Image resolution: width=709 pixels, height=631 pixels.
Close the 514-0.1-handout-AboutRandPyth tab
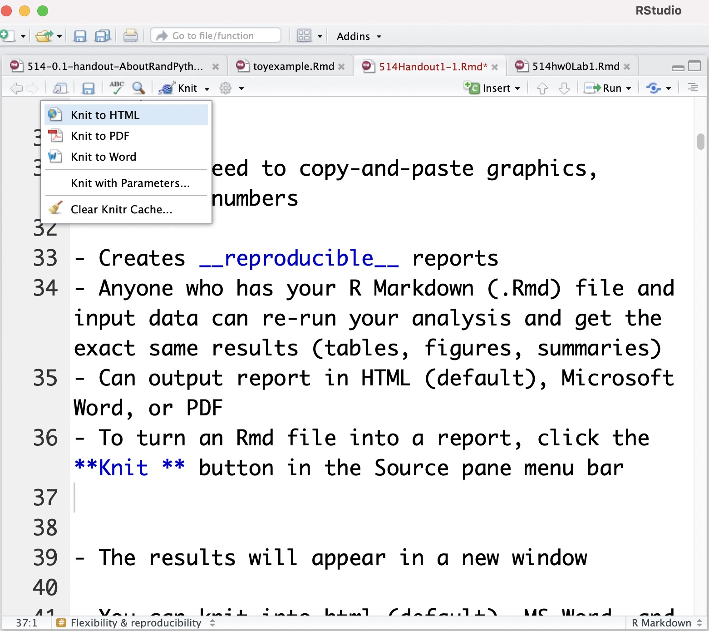216,67
